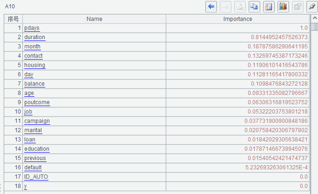Select row number 1 cell
The height and width of the screenshot is (194, 318).
(13, 28)
